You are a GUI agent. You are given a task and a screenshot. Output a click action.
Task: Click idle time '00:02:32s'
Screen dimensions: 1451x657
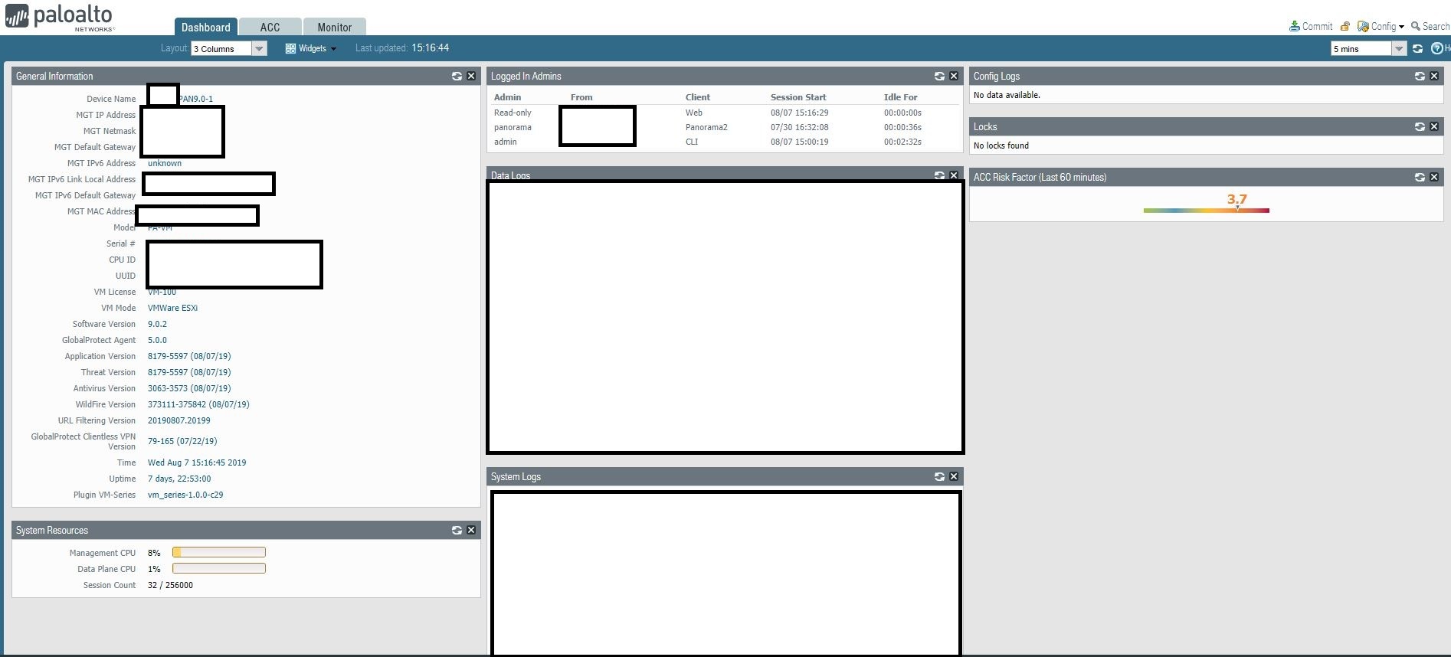point(903,142)
